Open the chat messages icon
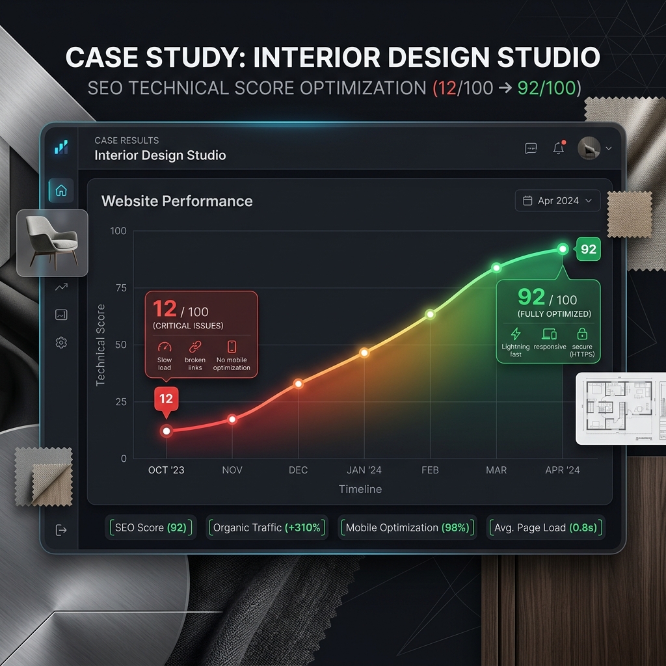Image resolution: width=666 pixels, height=666 pixels. click(531, 148)
